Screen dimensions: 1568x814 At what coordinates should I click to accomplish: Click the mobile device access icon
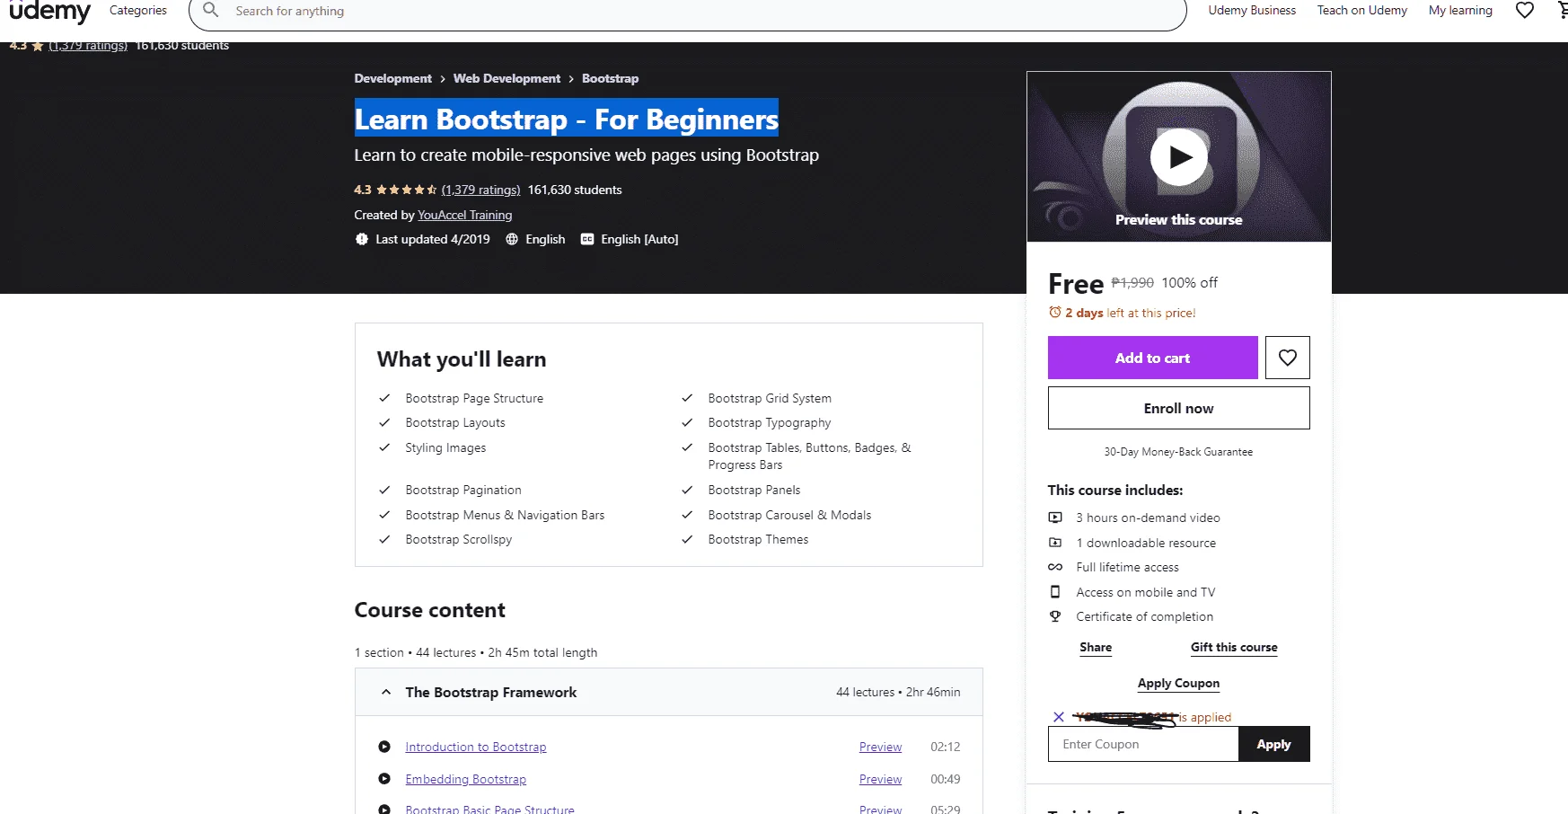1055,592
